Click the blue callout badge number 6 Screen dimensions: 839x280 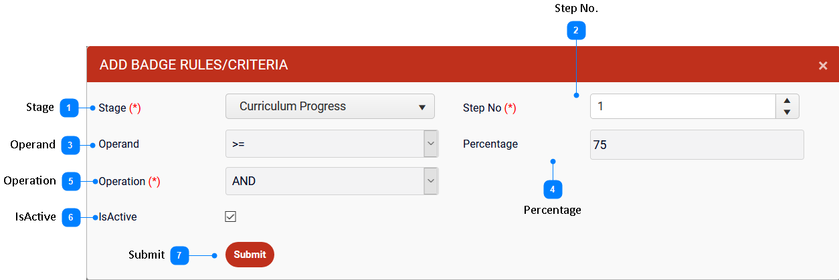72,217
